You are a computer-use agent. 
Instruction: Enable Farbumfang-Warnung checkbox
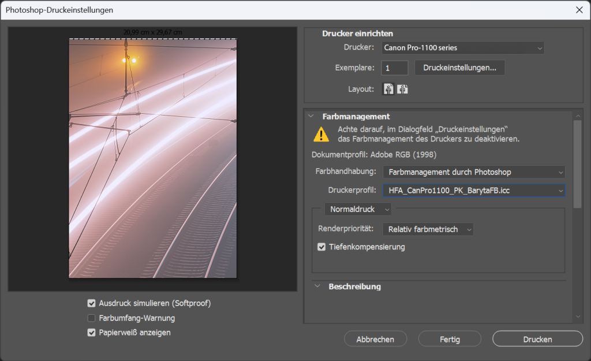pyautogui.click(x=91, y=318)
